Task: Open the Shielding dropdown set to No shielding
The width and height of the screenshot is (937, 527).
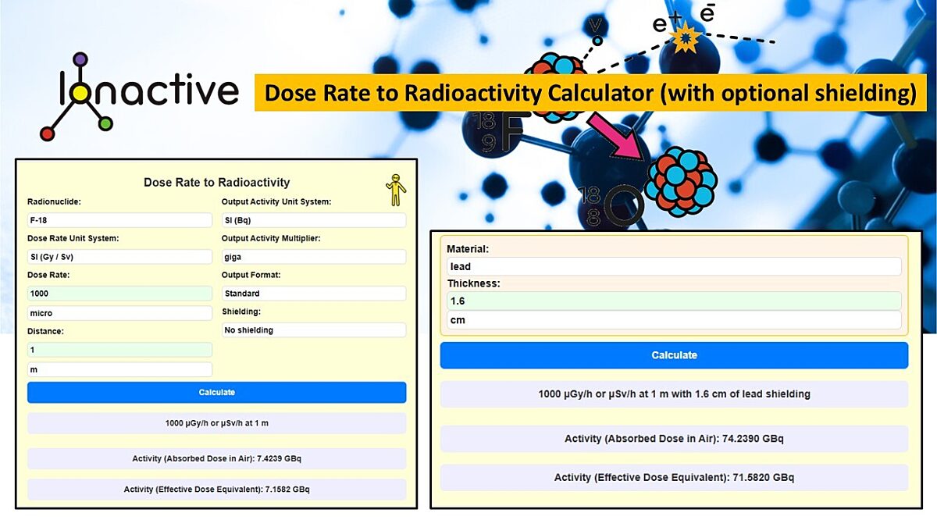Action: tap(313, 329)
